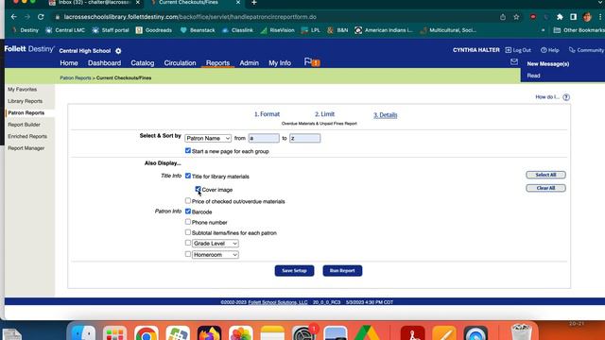Open the Patron Name sort dropdown
This screenshot has height=340, width=605.
(208, 138)
